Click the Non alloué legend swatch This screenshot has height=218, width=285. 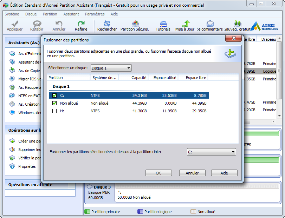pyautogui.click(x=193, y=211)
